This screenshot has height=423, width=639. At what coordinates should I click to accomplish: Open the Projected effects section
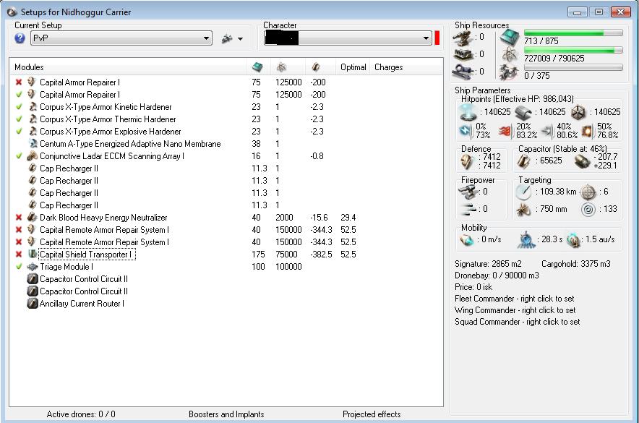[372, 414]
